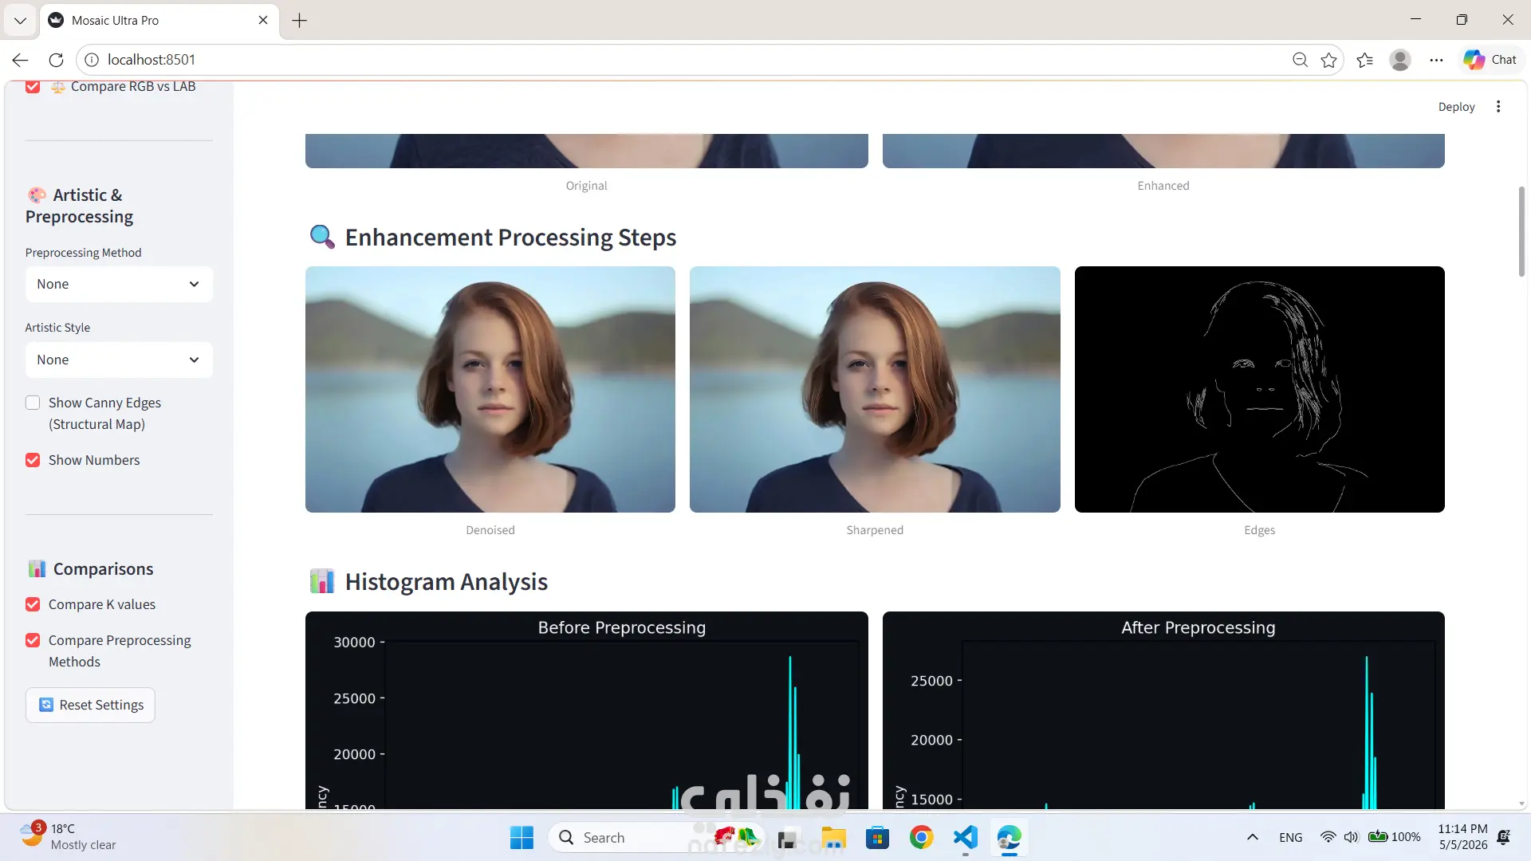This screenshot has height=861, width=1531.
Task: Add this page to favorites star
Action: 1328,60
